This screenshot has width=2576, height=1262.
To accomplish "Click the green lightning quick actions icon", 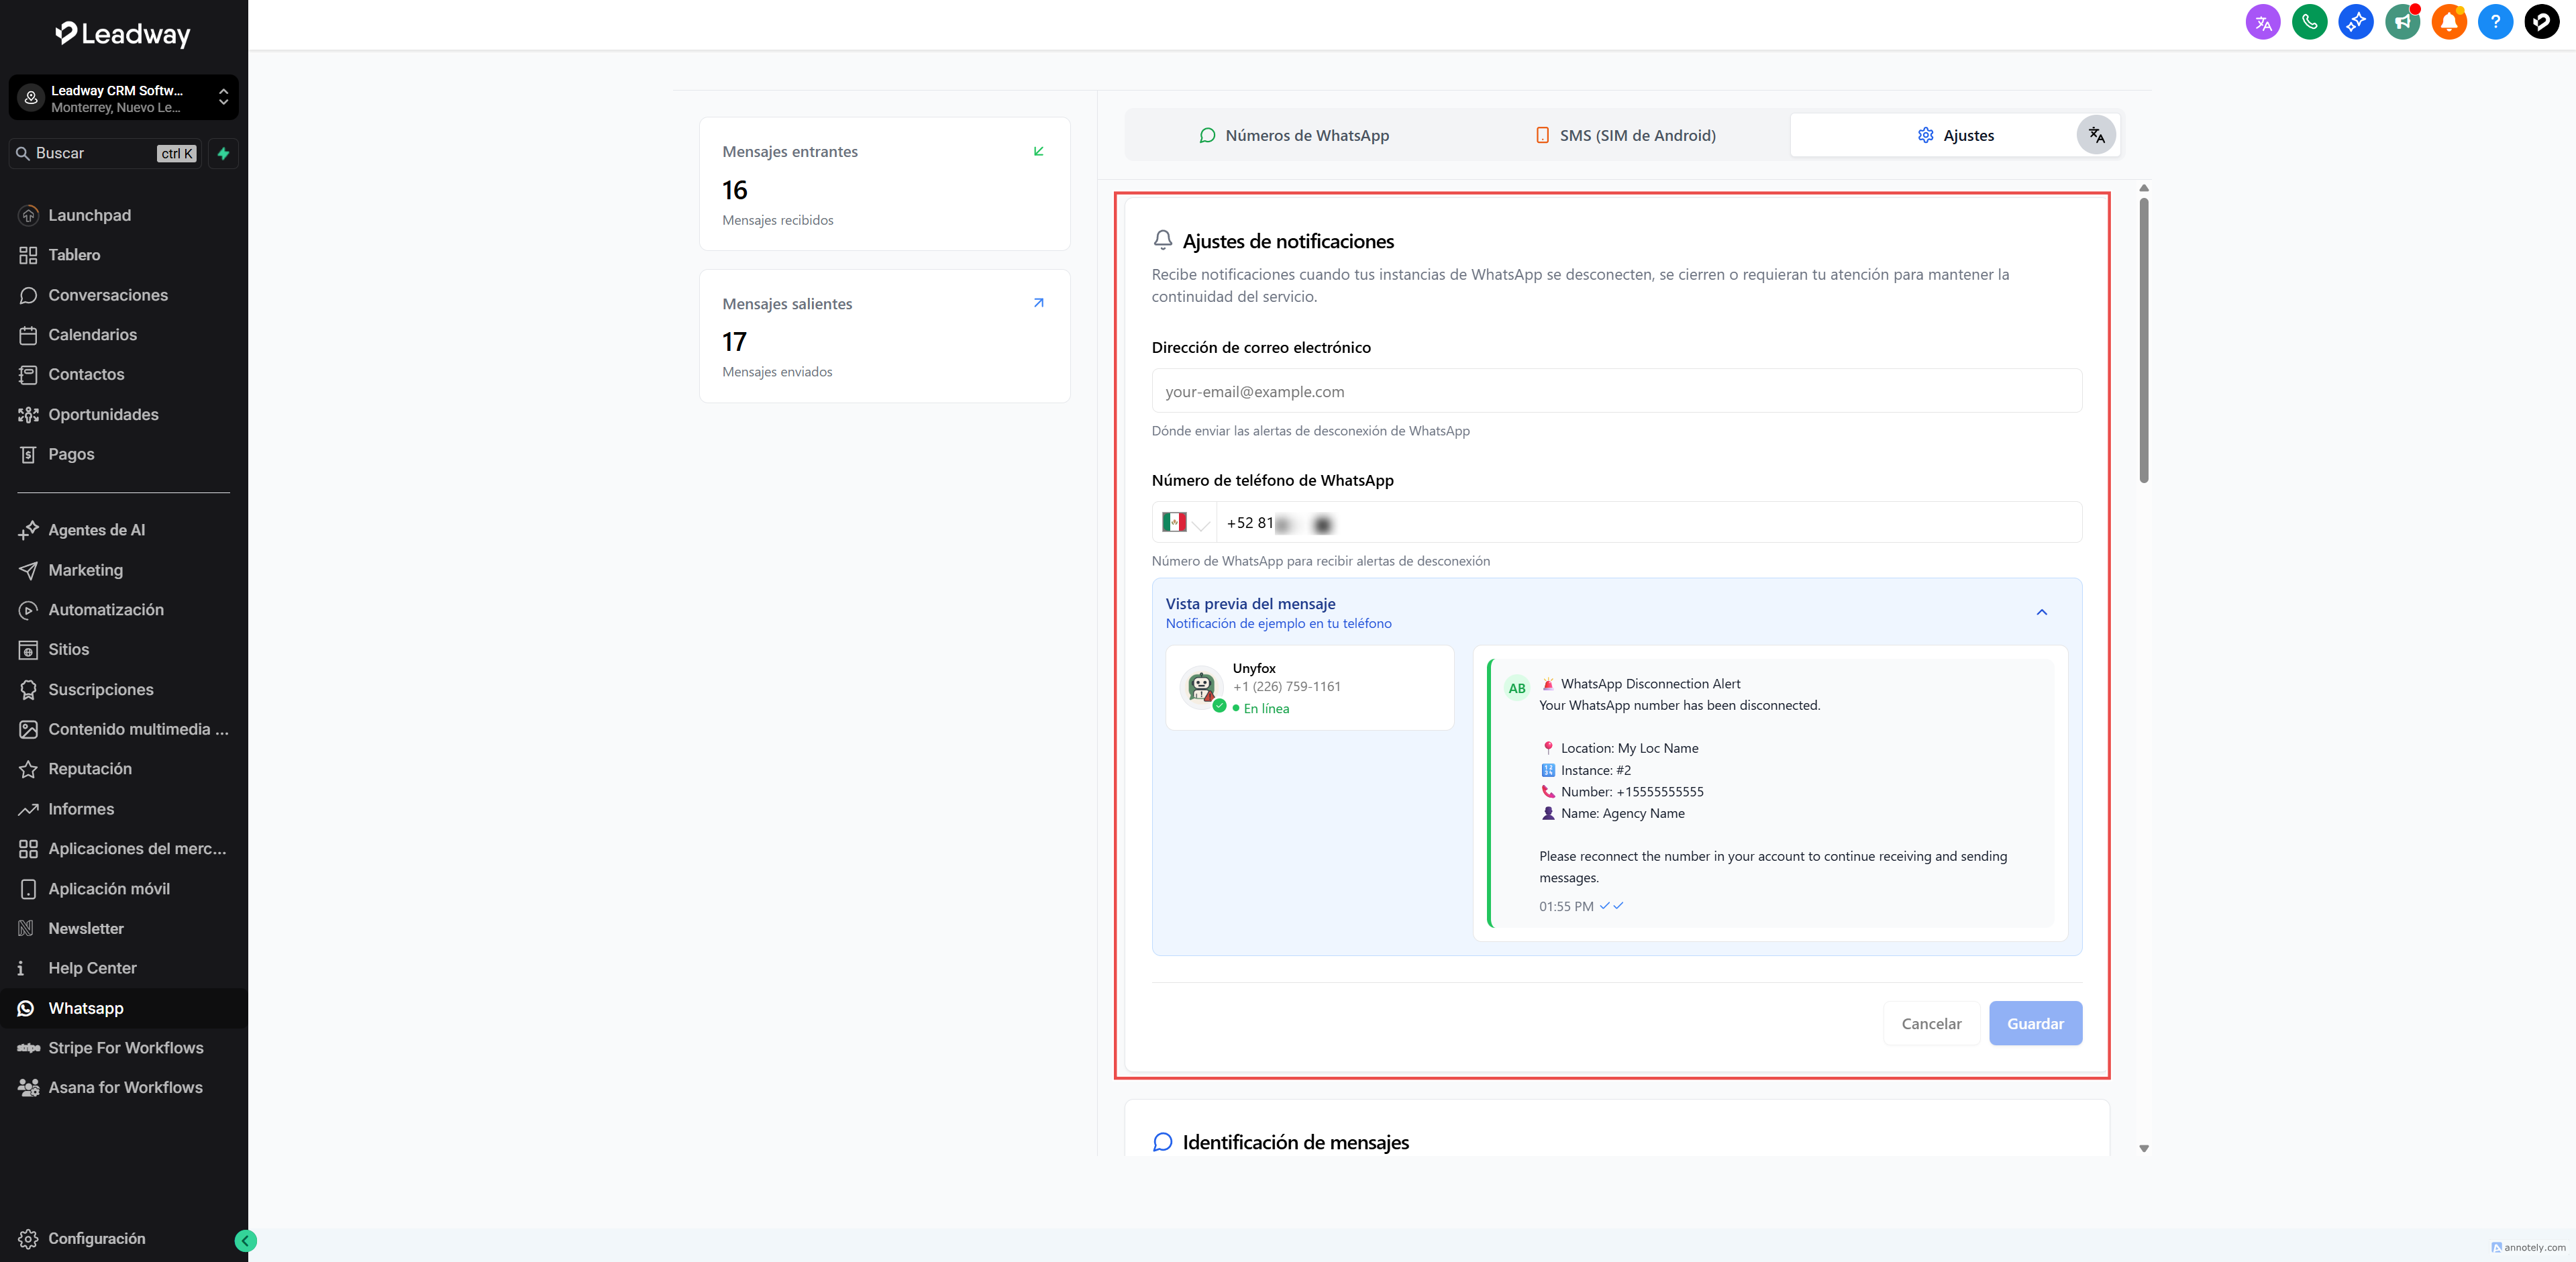I will coord(223,153).
